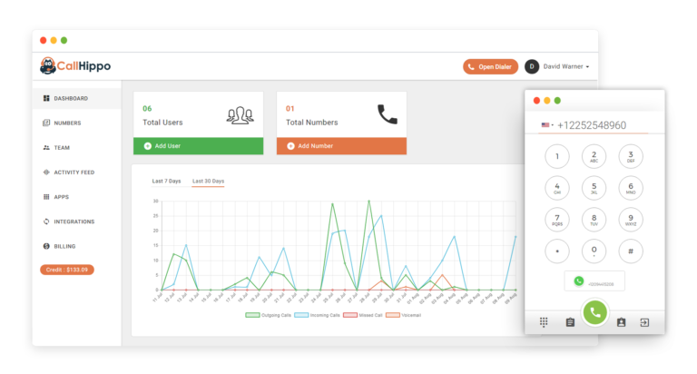Click the Total Users people icon
The height and width of the screenshot is (374, 697).
click(239, 114)
